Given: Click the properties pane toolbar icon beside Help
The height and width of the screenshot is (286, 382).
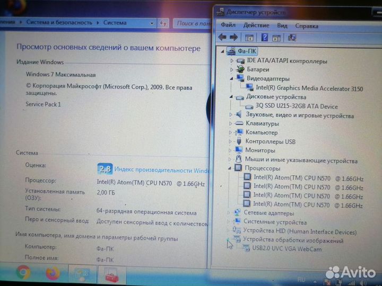Looking at the screenshot, I should pos(276,38).
